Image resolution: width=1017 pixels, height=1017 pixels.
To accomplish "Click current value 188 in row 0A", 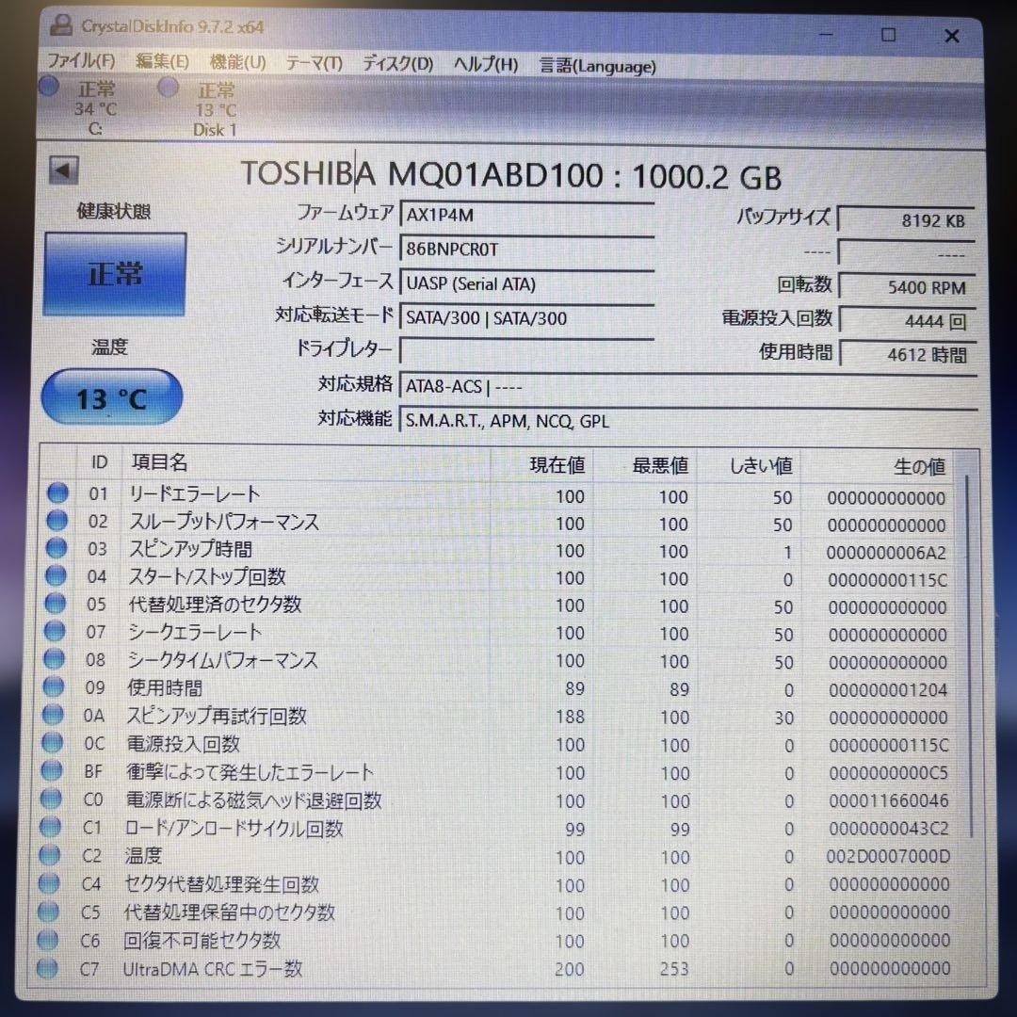I will pos(570,717).
